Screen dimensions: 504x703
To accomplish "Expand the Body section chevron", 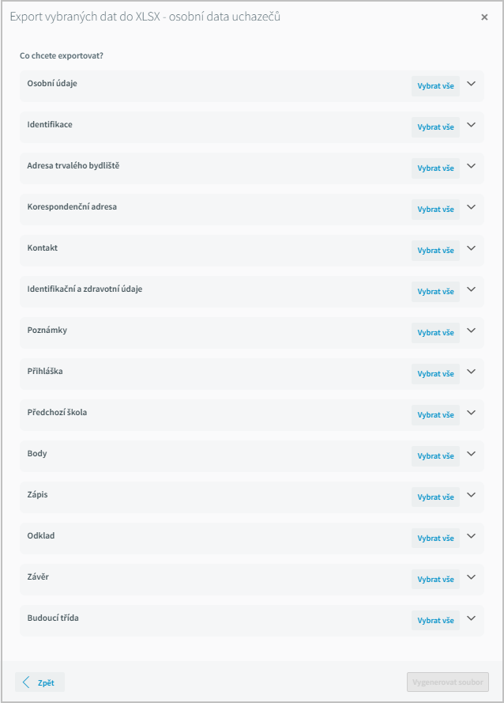I will point(472,454).
